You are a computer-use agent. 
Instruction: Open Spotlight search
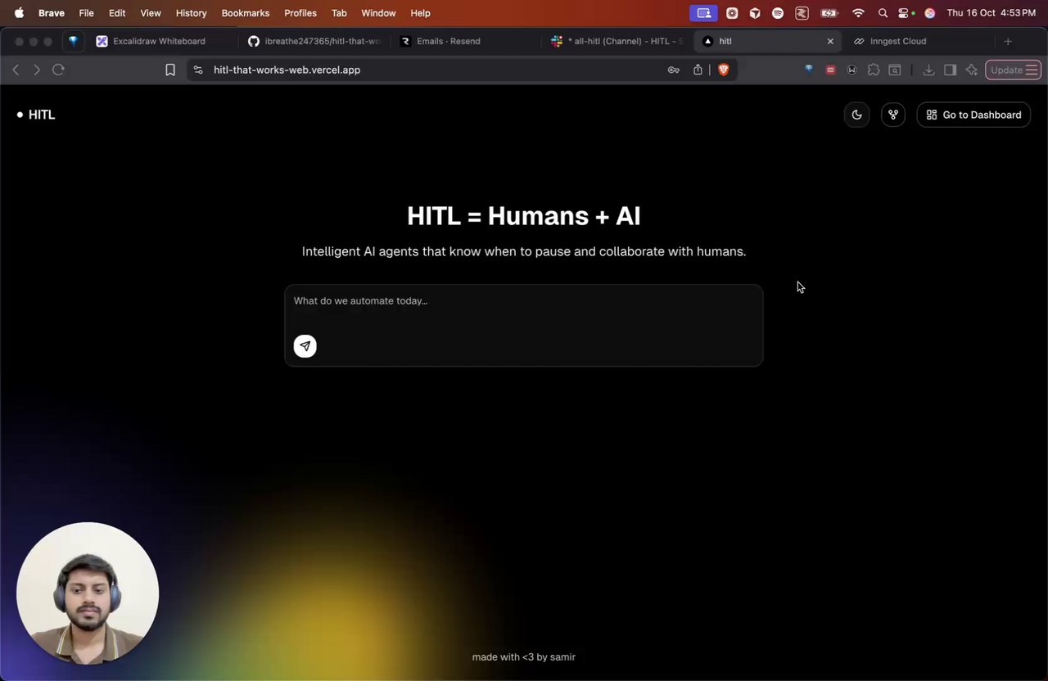[883, 13]
